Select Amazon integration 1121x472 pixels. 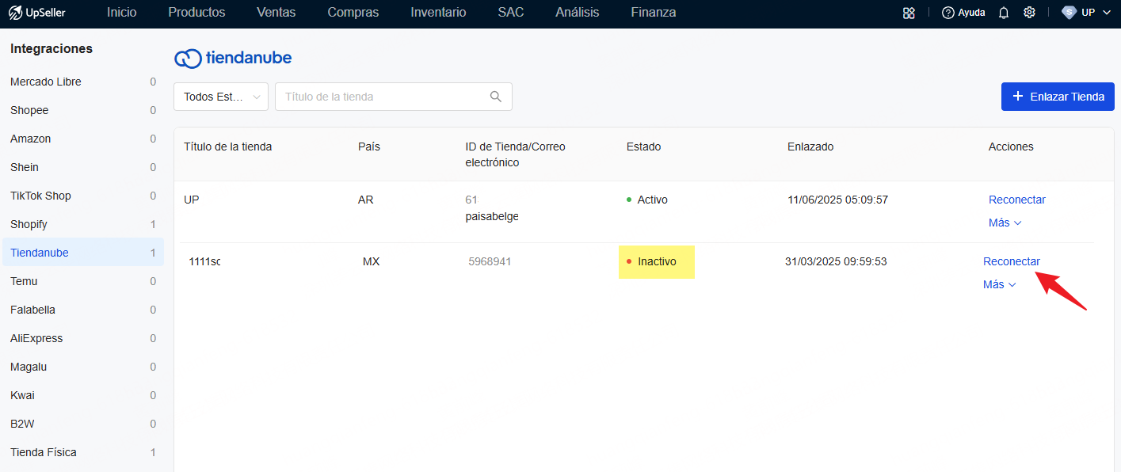(83, 139)
